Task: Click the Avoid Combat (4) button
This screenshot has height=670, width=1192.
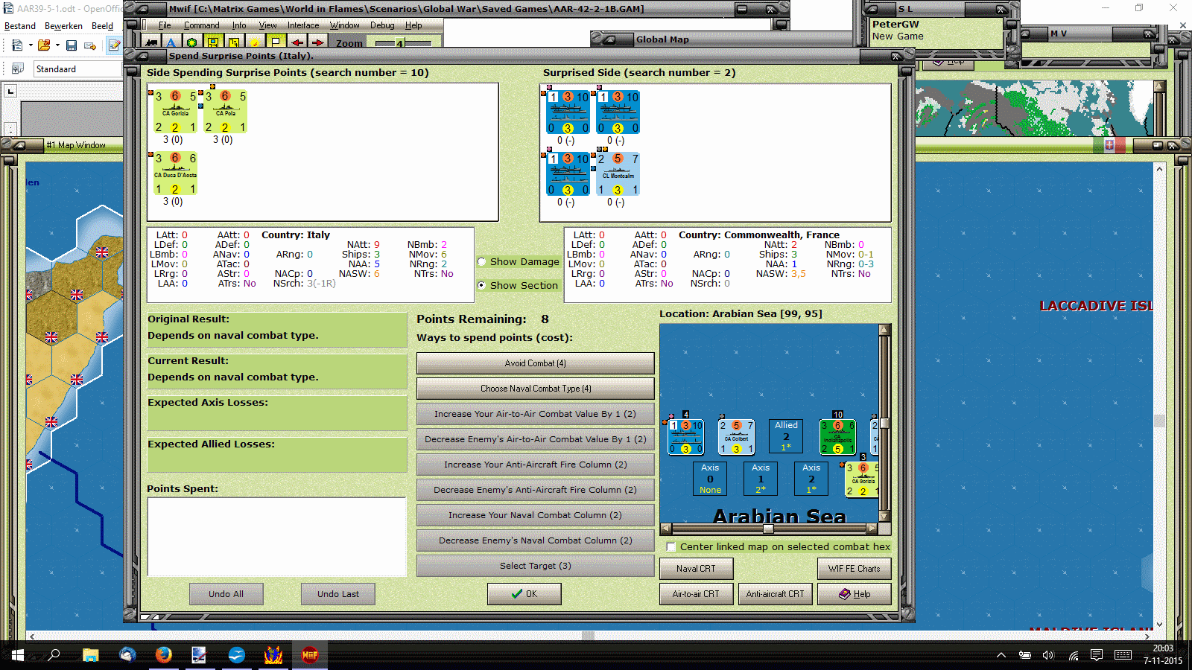Action: coord(535,363)
